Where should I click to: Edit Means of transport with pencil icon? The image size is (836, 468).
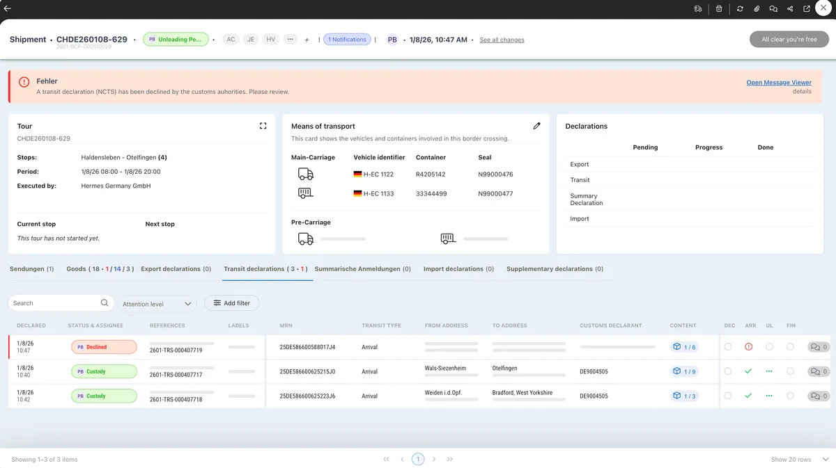coord(536,126)
